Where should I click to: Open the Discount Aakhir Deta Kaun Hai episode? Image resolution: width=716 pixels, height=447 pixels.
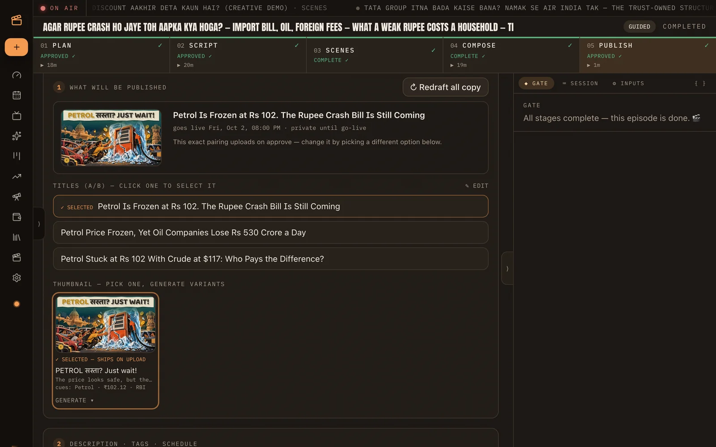point(209,8)
